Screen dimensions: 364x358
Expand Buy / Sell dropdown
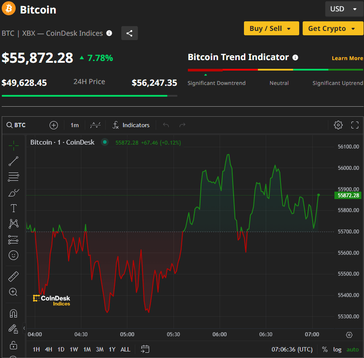(271, 28)
